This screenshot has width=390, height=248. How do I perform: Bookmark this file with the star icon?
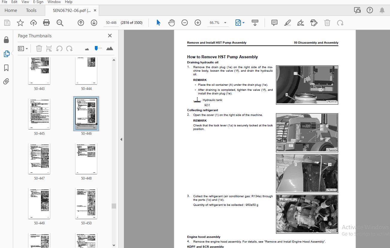(20, 23)
